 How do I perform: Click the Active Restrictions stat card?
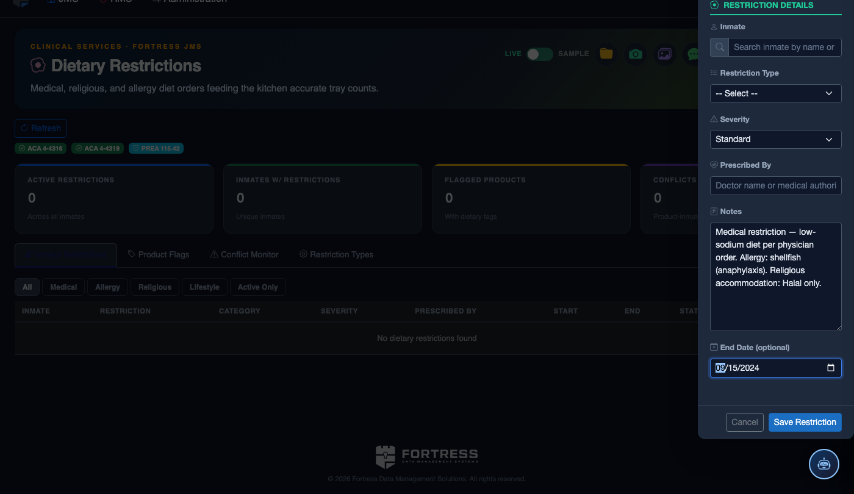(x=114, y=198)
